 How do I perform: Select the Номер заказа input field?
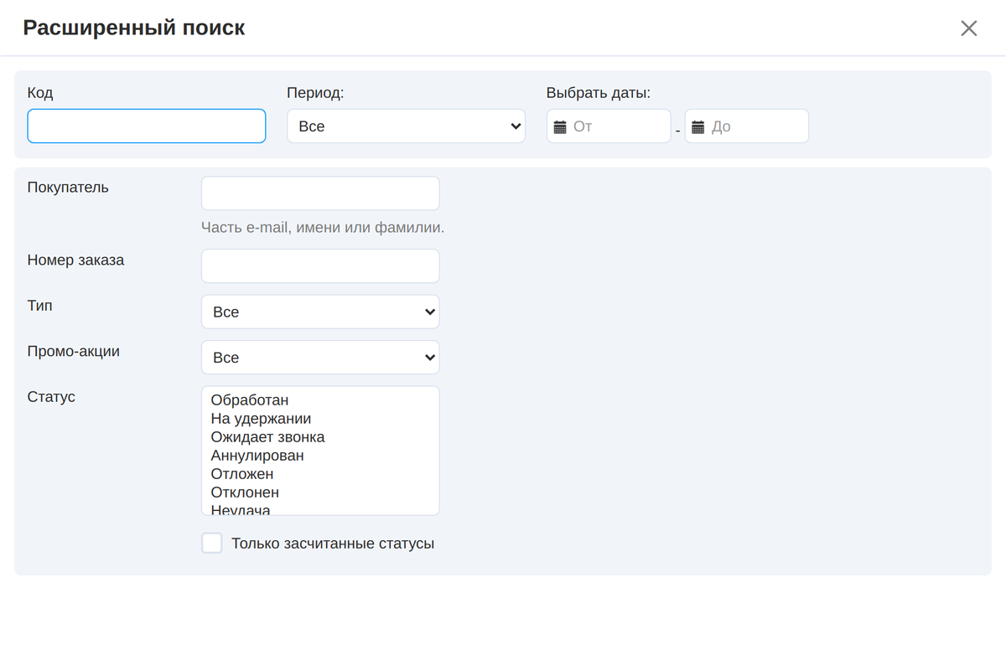pos(320,266)
